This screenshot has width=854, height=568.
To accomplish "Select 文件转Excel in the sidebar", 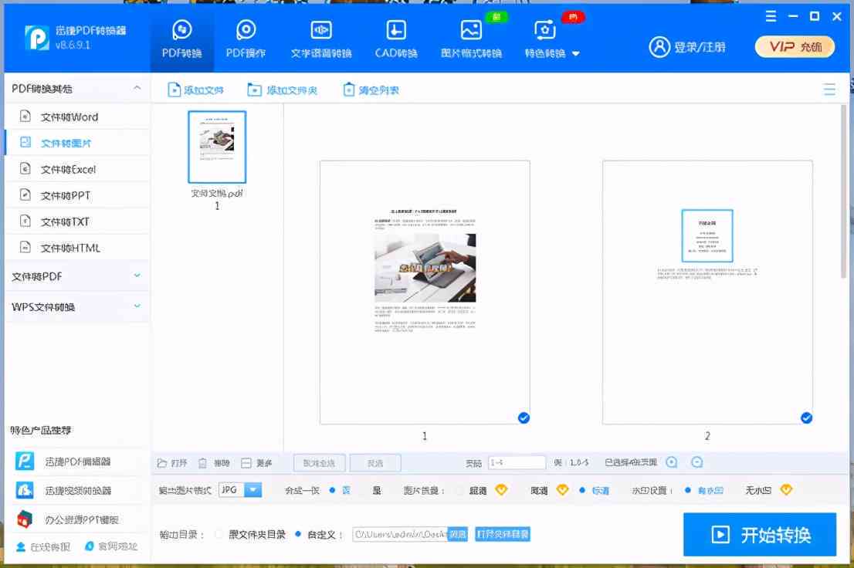I will pos(76,169).
